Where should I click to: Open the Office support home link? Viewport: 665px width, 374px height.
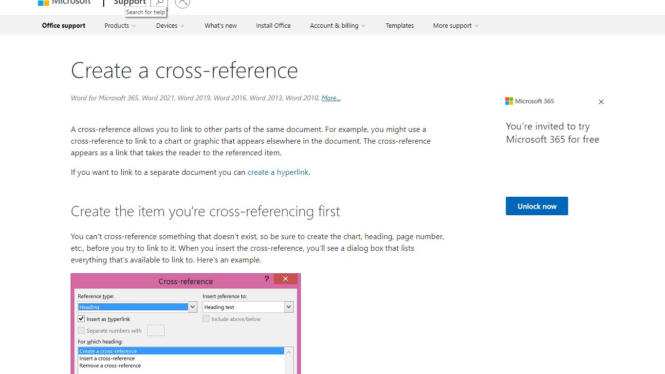pos(64,26)
